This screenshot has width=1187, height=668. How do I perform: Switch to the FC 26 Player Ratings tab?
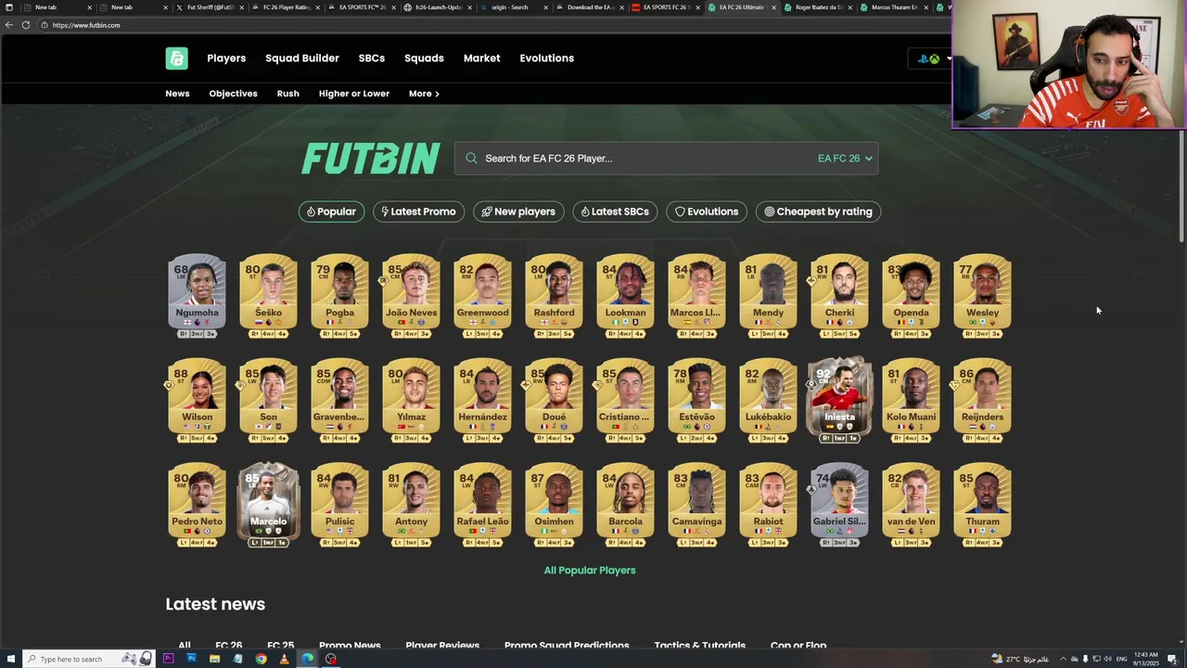tap(286, 7)
